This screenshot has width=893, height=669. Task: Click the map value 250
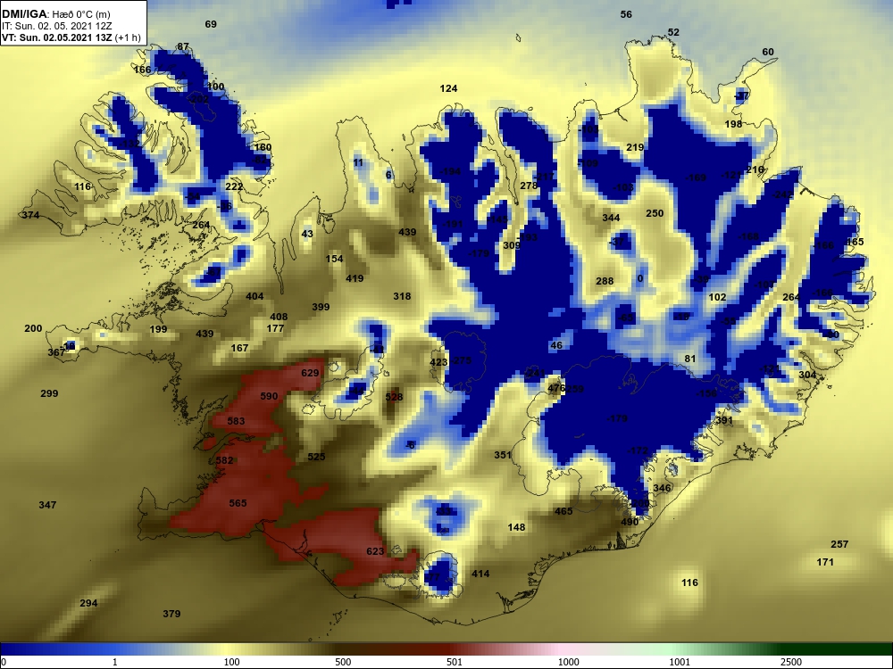coord(655,213)
